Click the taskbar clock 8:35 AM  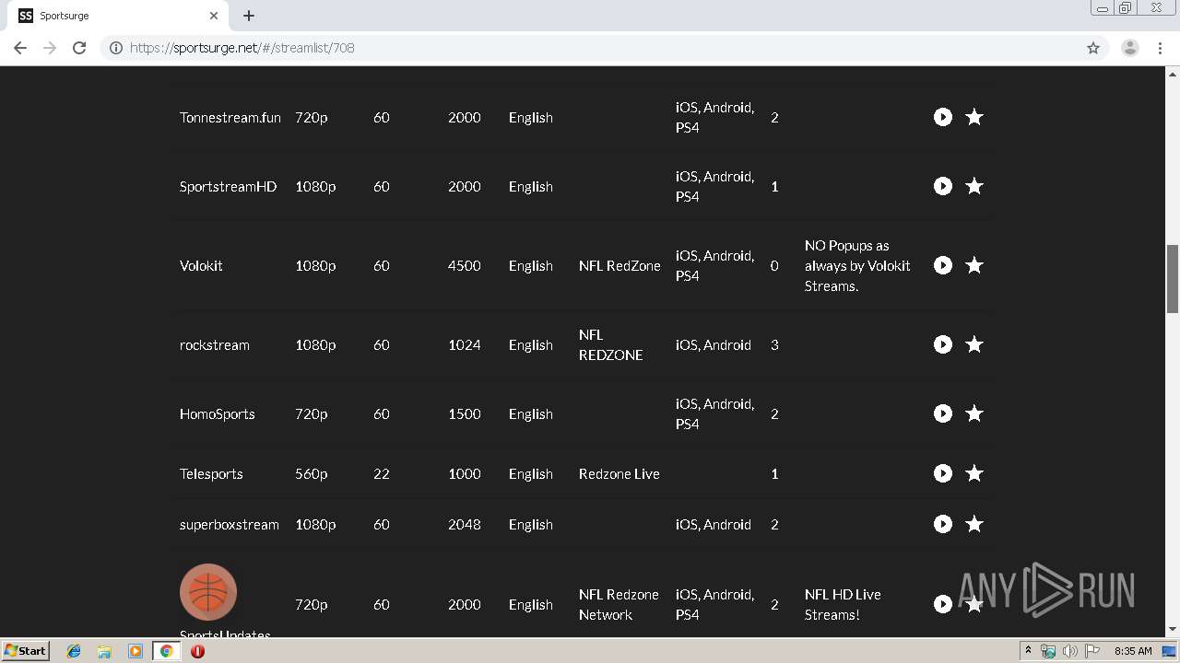tap(1133, 651)
